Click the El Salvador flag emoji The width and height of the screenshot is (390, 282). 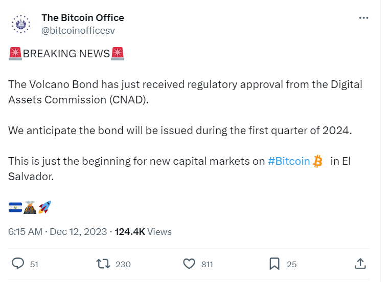[x=15, y=207]
